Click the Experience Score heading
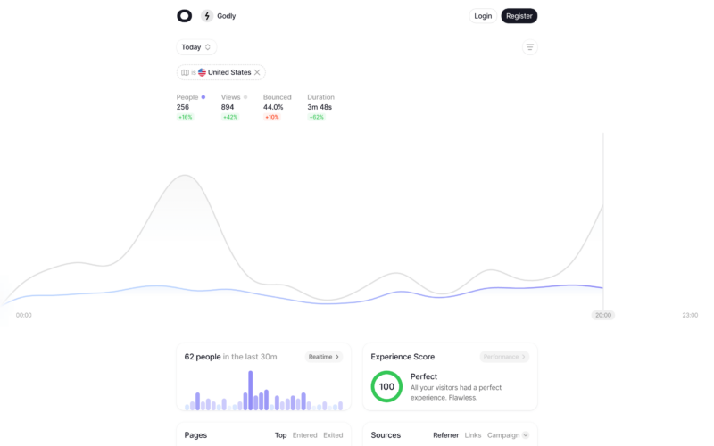 point(403,357)
